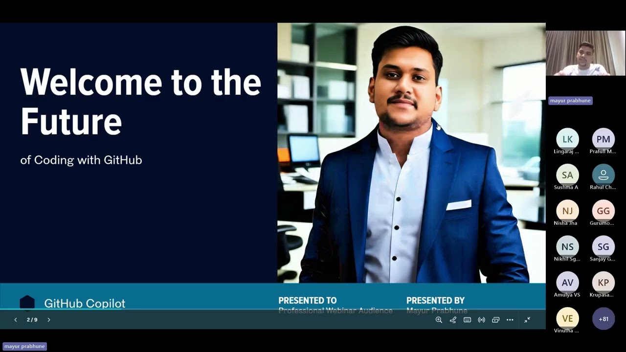Open the three-dot more options menu

click(x=510, y=320)
